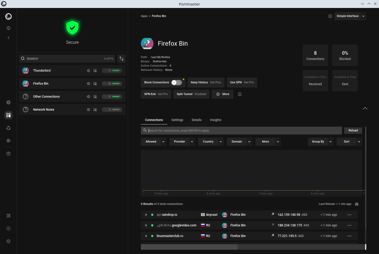379x254 pixels.
Task: Click the large Firefox Bin app icon
Action: [x=147, y=44]
